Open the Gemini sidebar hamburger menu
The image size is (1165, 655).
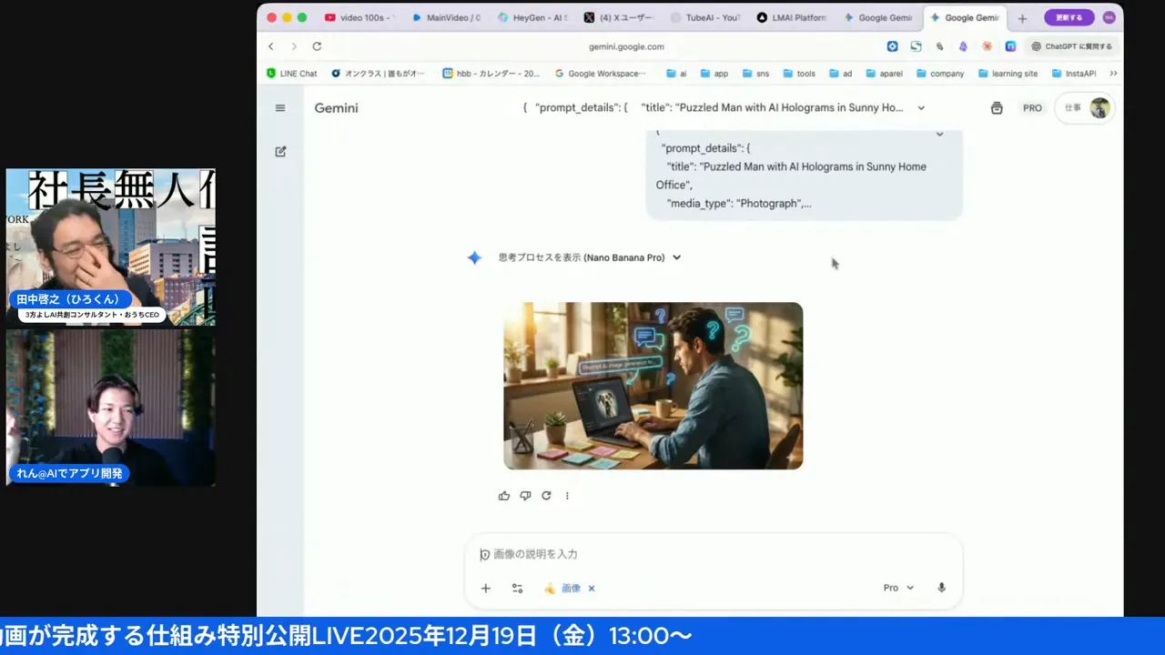click(280, 107)
